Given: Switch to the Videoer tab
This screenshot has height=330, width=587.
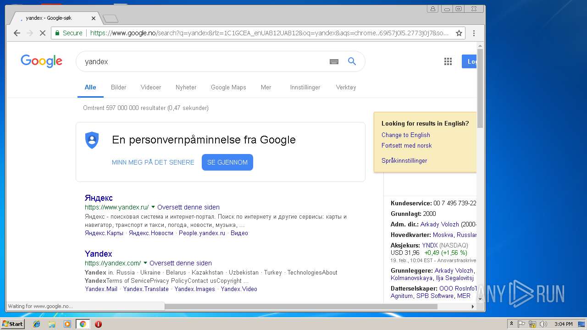Looking at the screenshot, I should coord(151,87).
